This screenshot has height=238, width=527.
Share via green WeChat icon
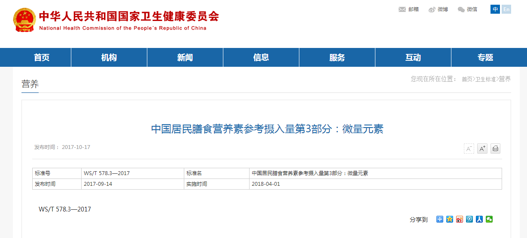[x=489, y=219]
